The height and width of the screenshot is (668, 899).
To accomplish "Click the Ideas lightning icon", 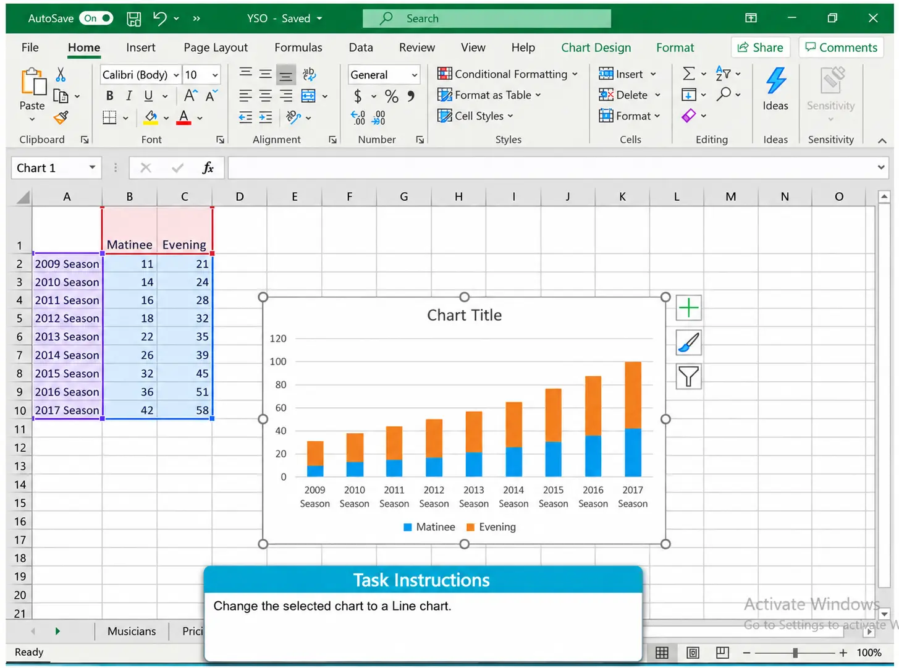I will (x=775, y=81).
